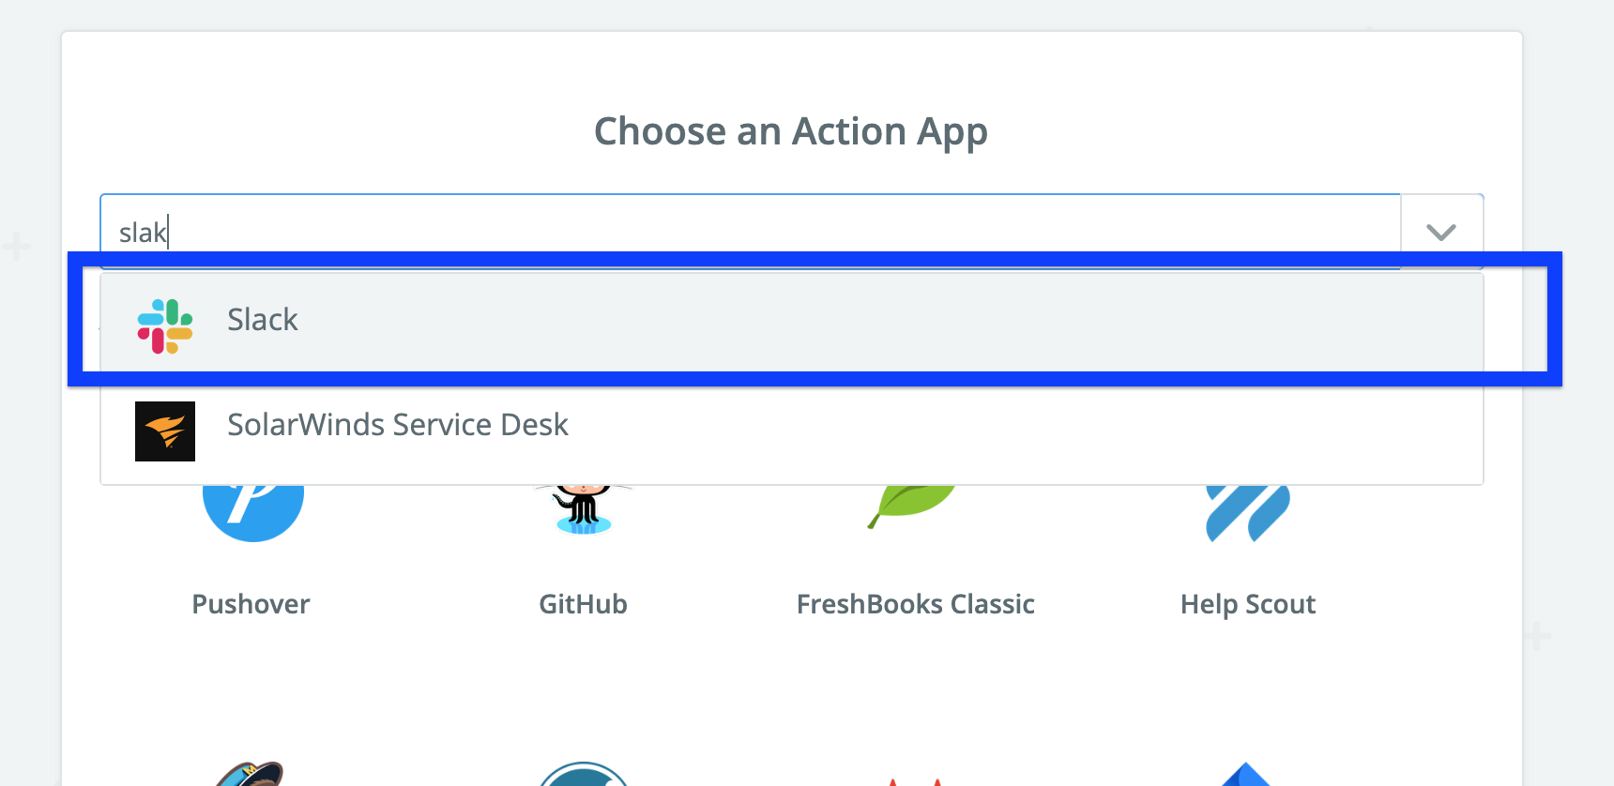Choose the GitHub Octocat icon
1614x786 pixels.
tap(583, 509)
